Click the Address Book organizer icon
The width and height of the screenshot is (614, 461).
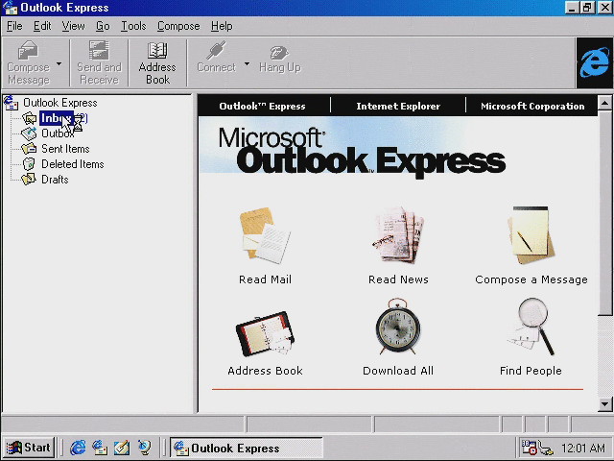[x=265, y=333]
